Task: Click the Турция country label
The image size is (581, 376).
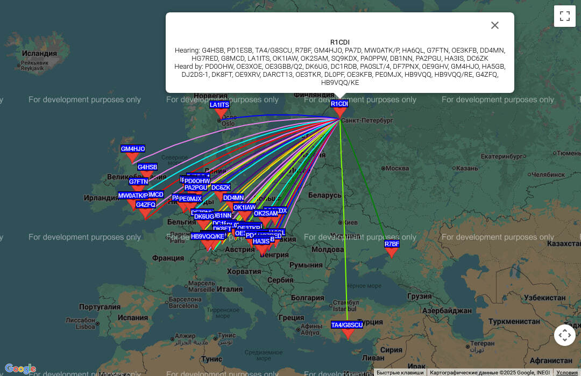Action: [x=371, y=322]
